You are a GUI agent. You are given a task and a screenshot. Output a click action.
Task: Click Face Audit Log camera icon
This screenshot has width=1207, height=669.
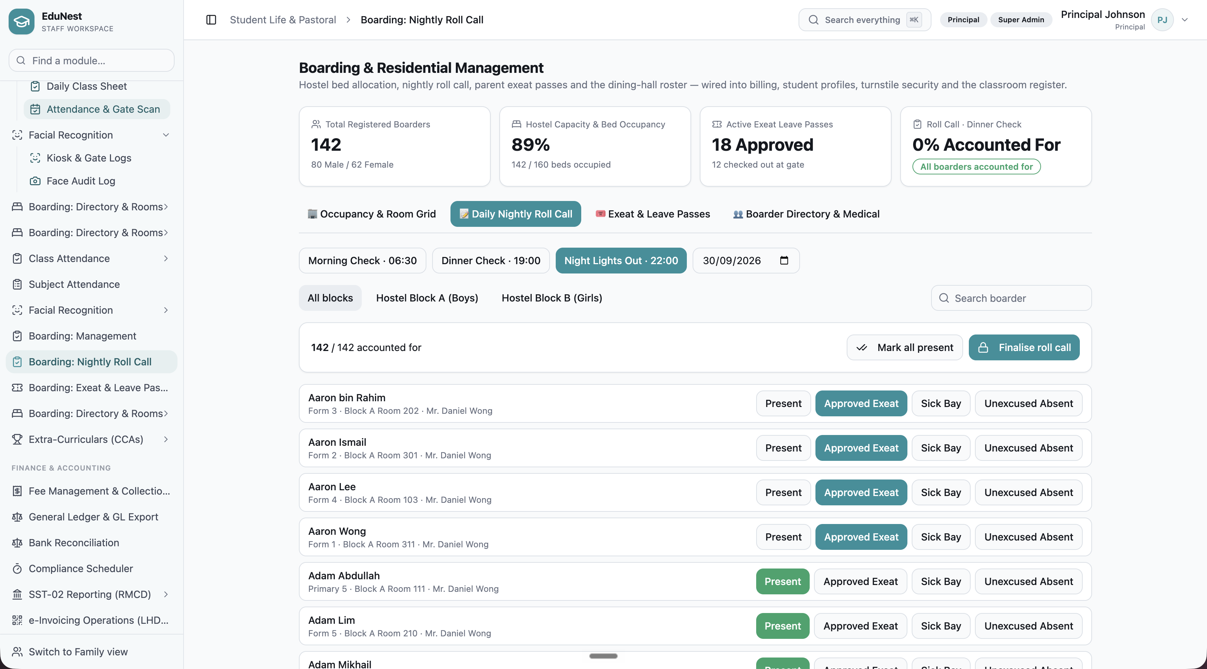35,181
